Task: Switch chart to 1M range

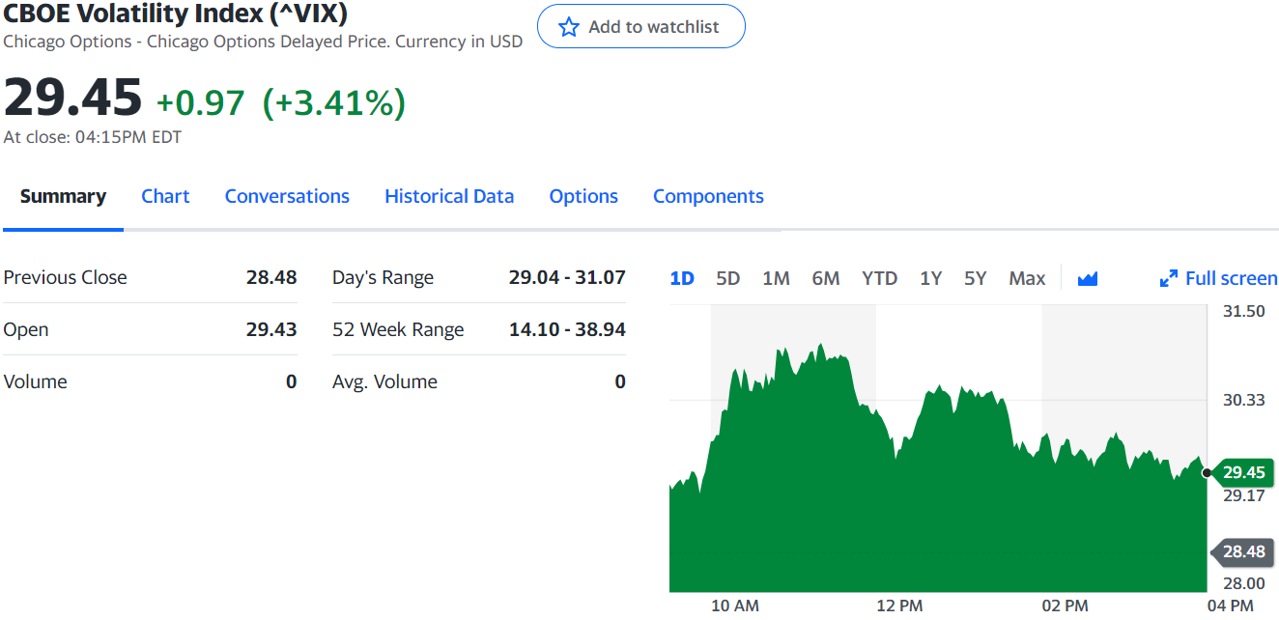Action: tap(776, 278)
